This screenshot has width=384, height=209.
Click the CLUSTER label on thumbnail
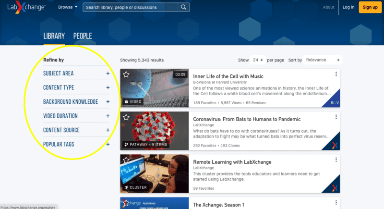(136, 187)
